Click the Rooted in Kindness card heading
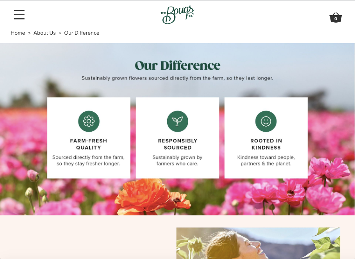The image size is (355, 259). pyautogui.click(x=266, y=144)
